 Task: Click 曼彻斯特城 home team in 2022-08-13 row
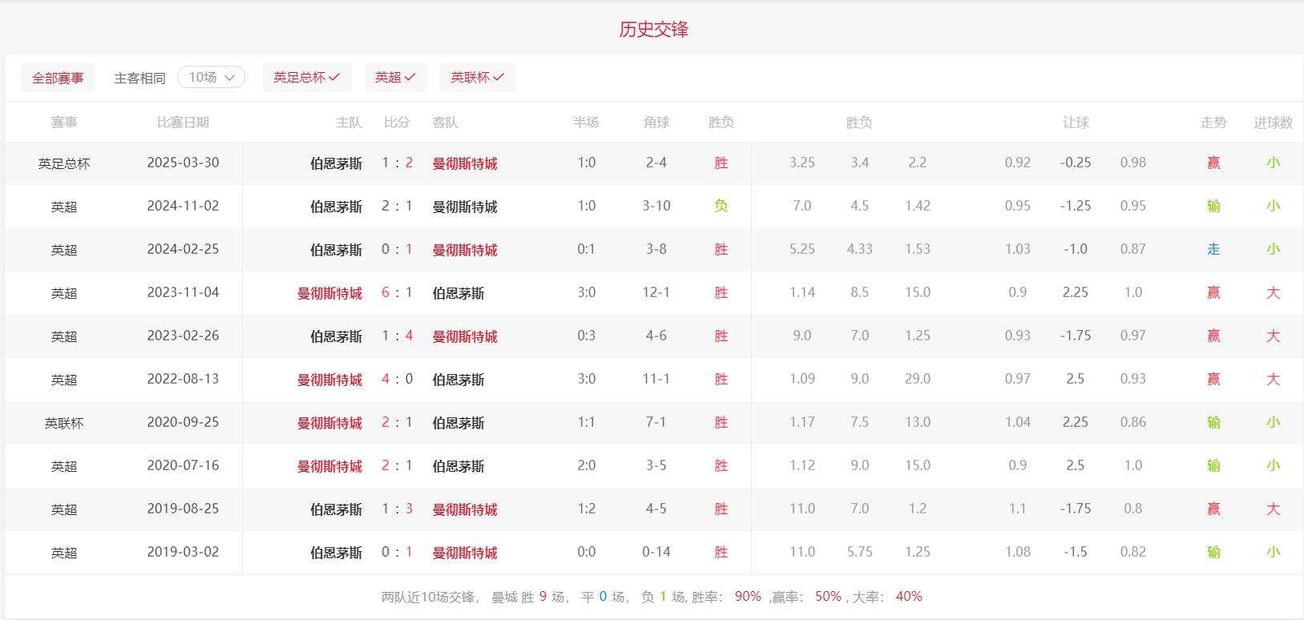coord(329,380)
